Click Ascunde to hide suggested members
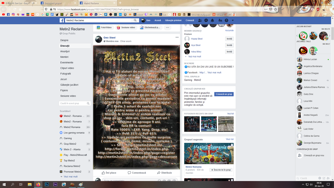Image resolution: width=334 pixels, height=188 pixels. pos(229,31)
